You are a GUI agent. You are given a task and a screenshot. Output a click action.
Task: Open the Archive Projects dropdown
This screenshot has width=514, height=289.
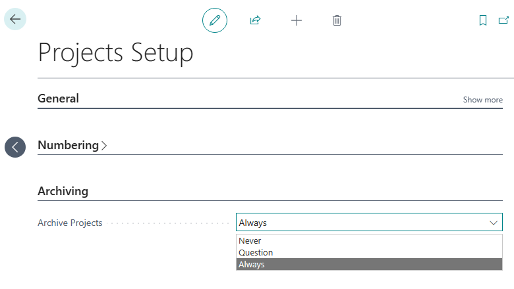coord(369,223)
